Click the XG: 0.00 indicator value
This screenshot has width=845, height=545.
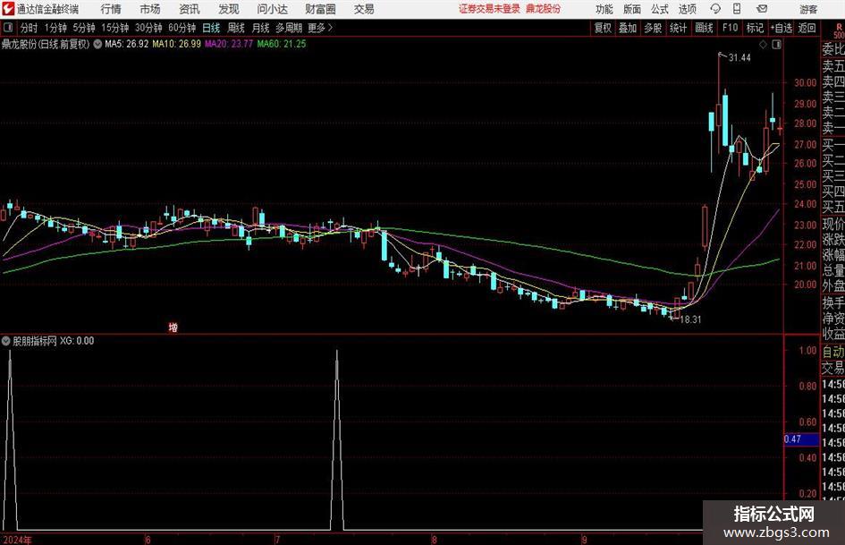coord(77,341)
